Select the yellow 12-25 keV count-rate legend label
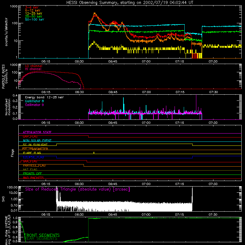 click(34, 13)
